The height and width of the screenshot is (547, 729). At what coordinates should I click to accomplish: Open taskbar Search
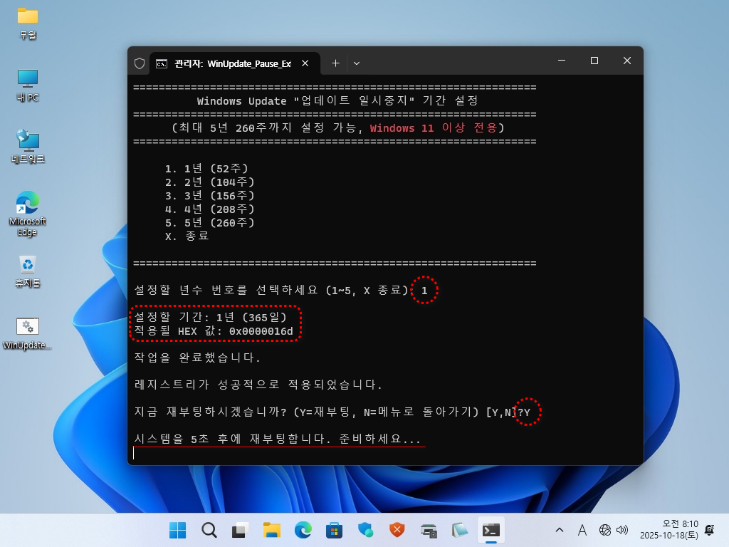(x=209, y=530)
